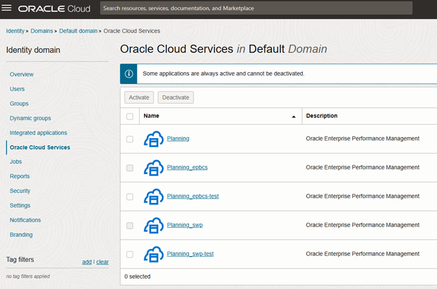This screenshot has height=289, width=437.
Task: Open Security in the sidebar
Action: pos(20,191)
